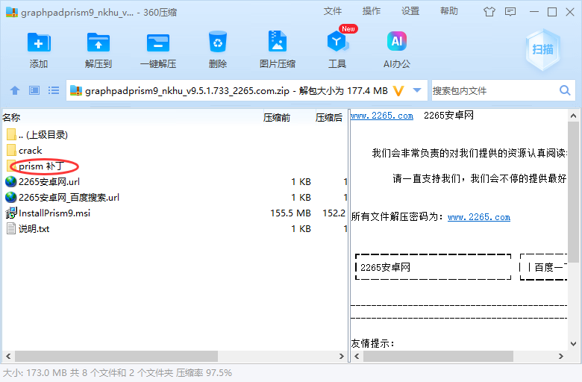Select the crack folder icon

(11, 151)
